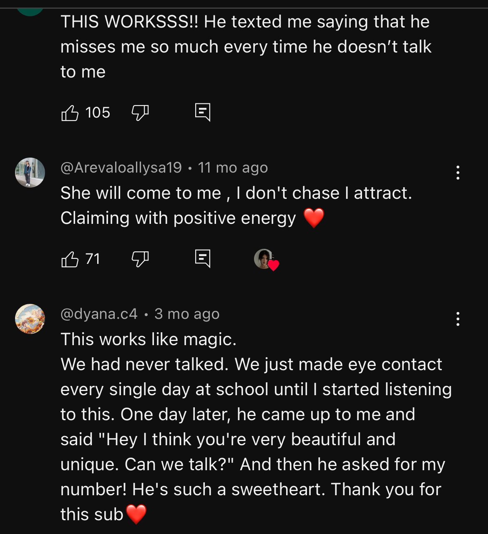
Task: Tap the "She will come to me" comment text
Action: [x=236, y=206]
